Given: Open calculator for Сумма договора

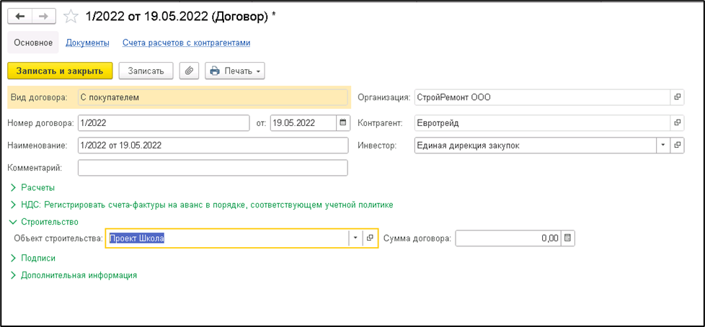Looking at the screenshot, I should tap(567, 238).
